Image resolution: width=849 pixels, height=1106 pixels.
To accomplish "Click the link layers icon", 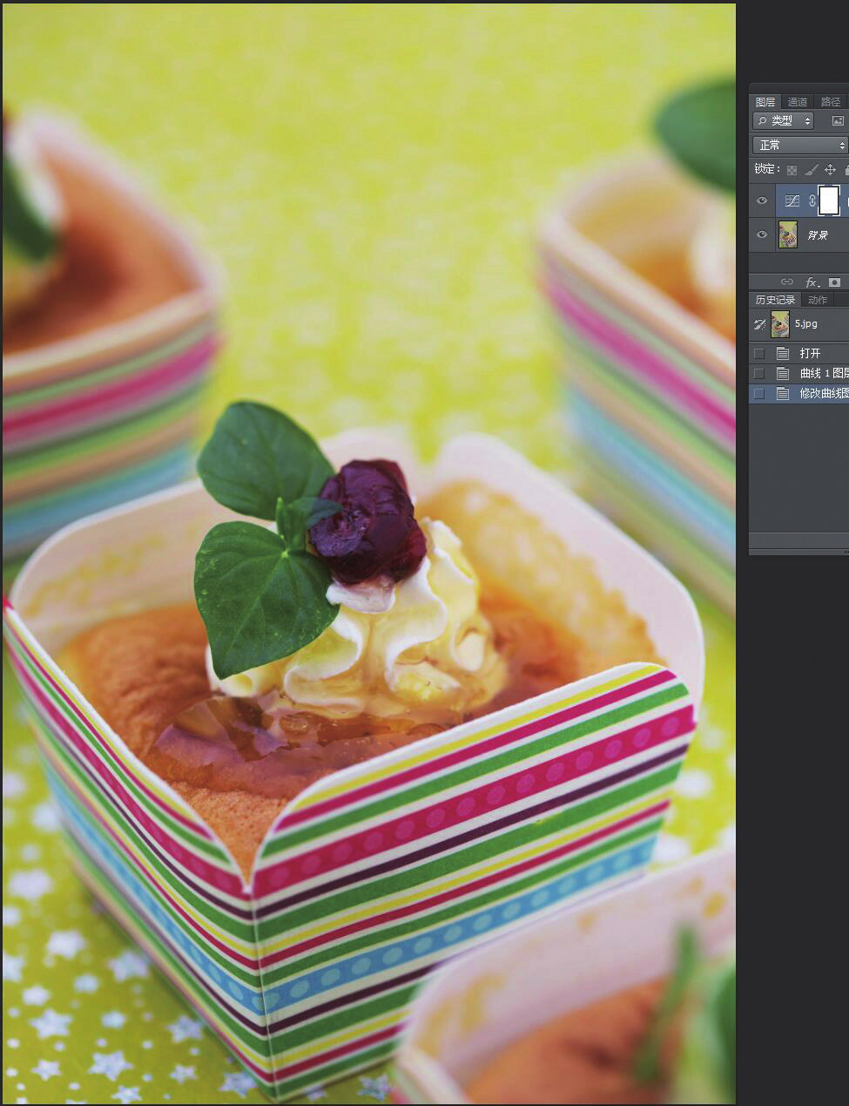I will (x=787, y=282).
